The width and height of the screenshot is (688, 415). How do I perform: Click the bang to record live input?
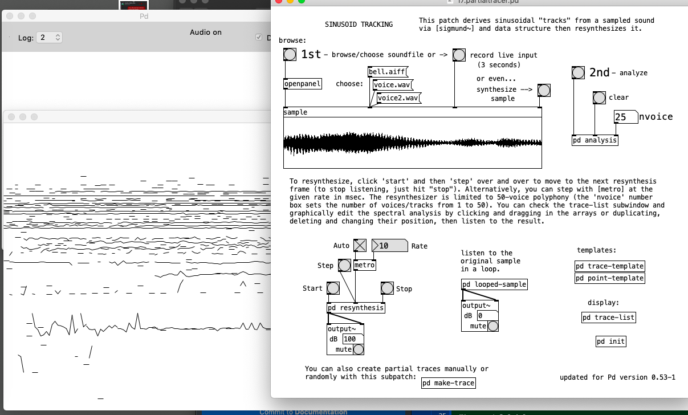[459, 55]
